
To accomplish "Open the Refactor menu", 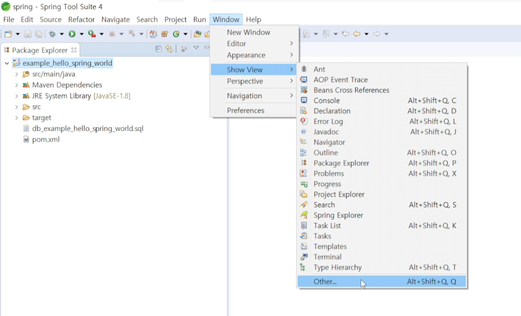I will tap(82, 19).
